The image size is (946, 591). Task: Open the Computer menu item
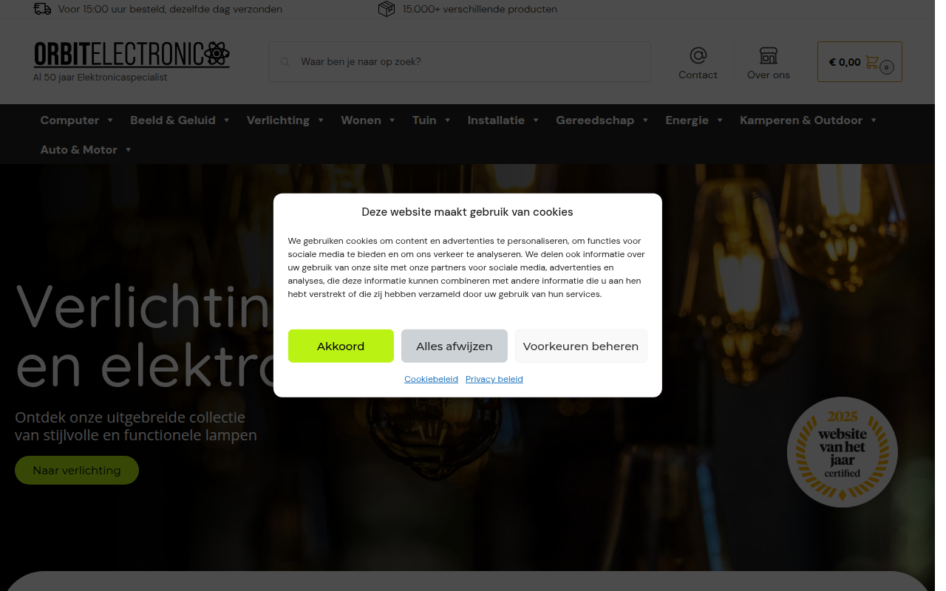[69, 120]
